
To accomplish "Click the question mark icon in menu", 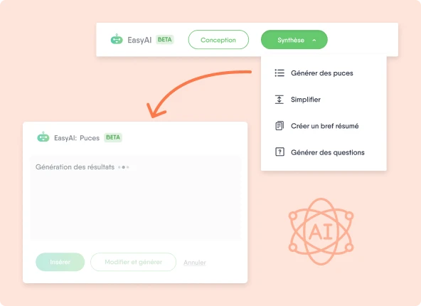I will (279, 152).
